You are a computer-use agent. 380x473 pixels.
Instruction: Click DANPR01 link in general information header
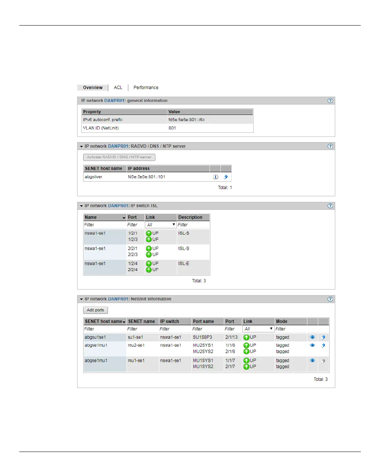coord(115,101)
